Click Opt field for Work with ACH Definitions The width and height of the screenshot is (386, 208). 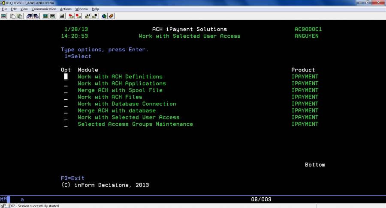click(66, 77)
